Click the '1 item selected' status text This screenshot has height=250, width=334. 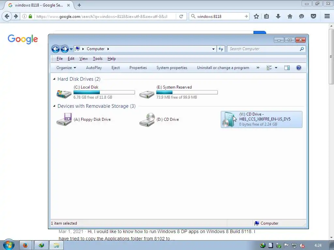tap(64, 223)
